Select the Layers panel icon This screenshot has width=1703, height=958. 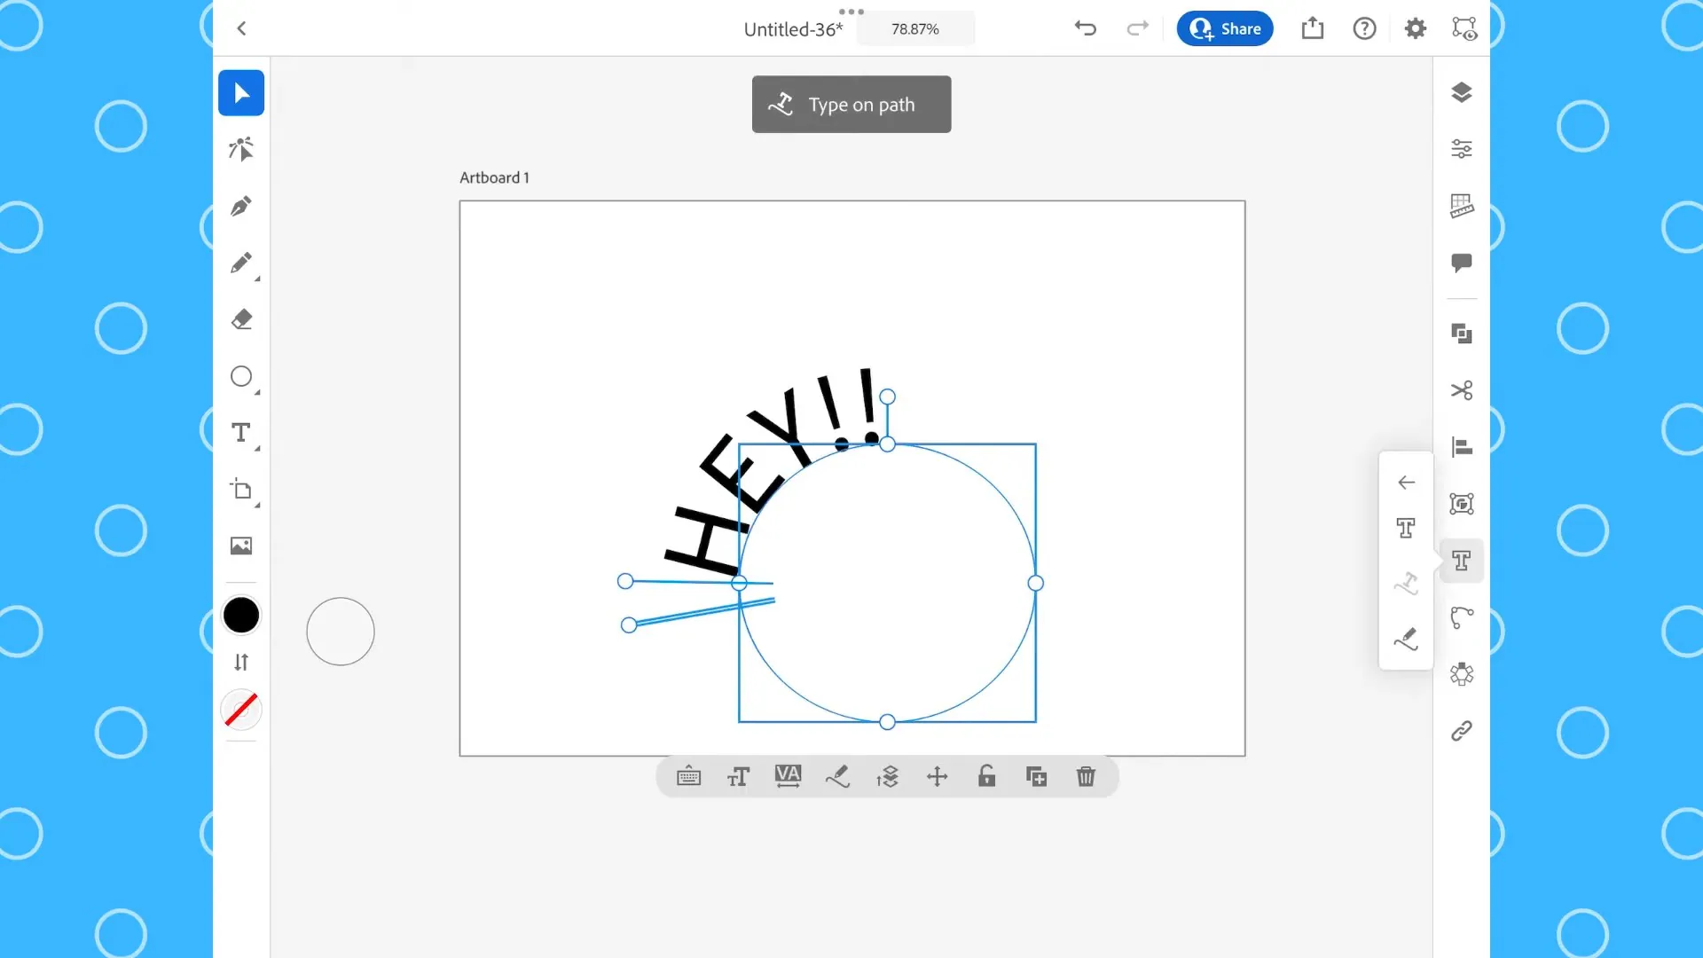pyautogui.click(x=1461, y=92)
